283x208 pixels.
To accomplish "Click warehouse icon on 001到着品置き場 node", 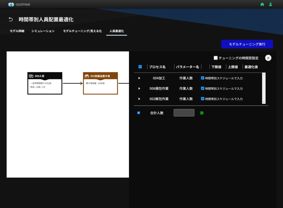I will coord(87,76).
